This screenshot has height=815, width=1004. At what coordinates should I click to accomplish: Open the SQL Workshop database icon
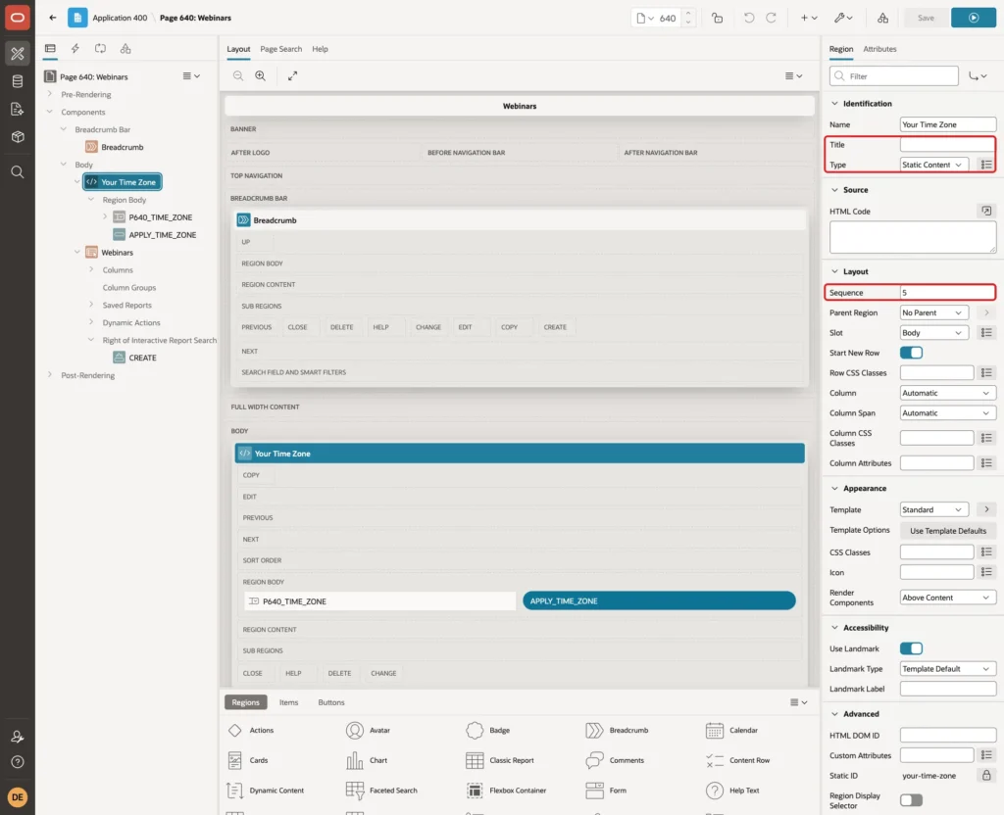18,81
